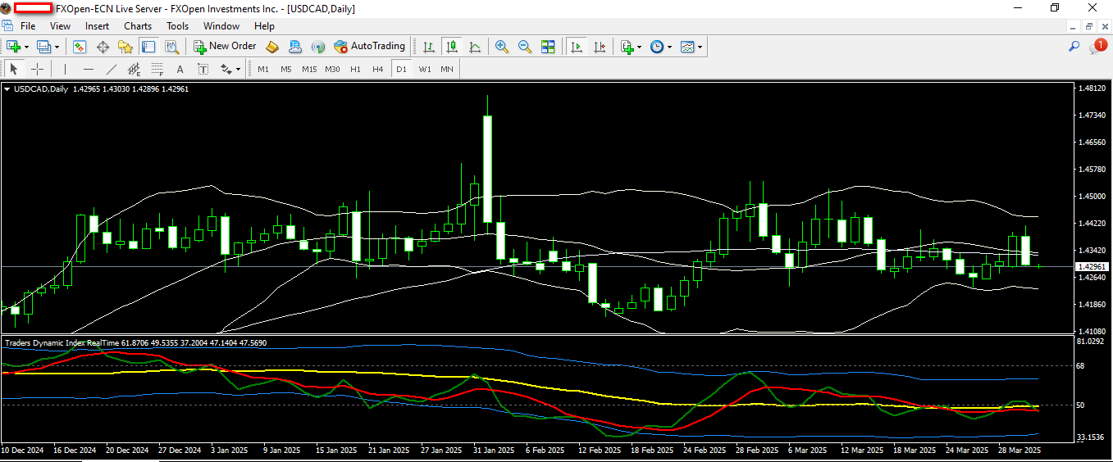Click the Traders Dynamic Index RealTime label

coord(62,342)
